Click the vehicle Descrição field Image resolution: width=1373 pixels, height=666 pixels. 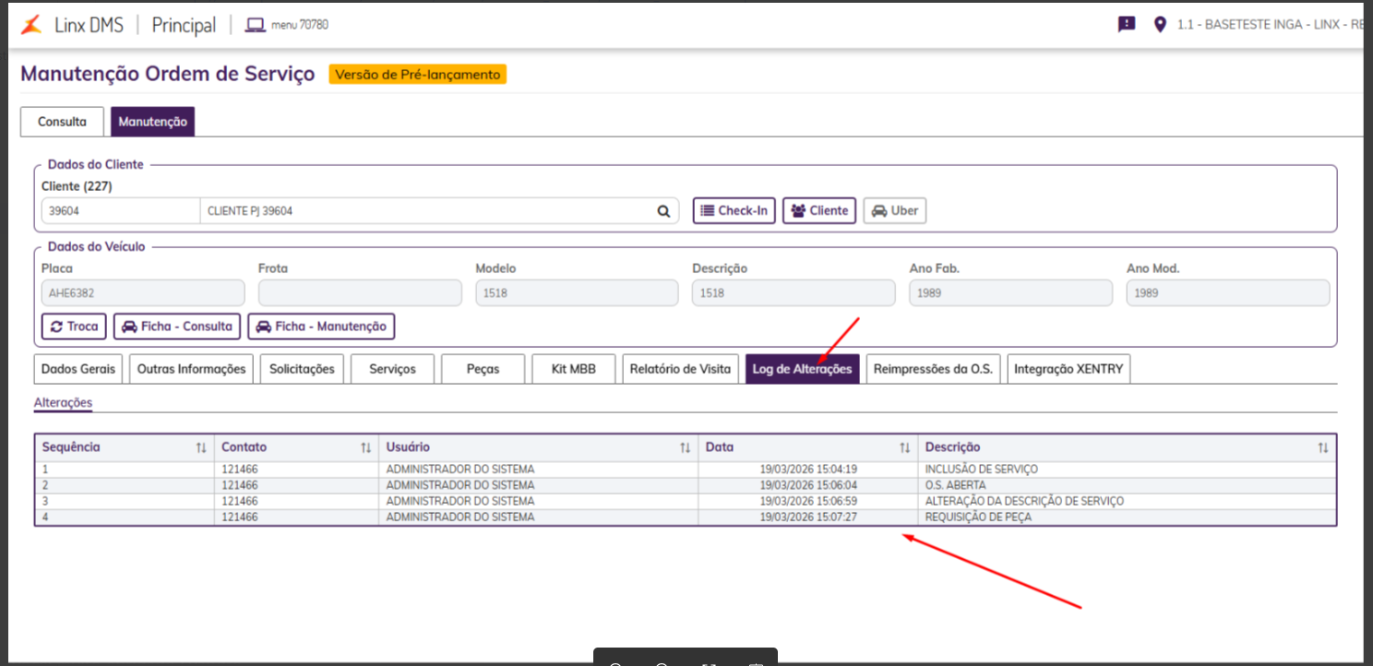click(x=794, y=292)
